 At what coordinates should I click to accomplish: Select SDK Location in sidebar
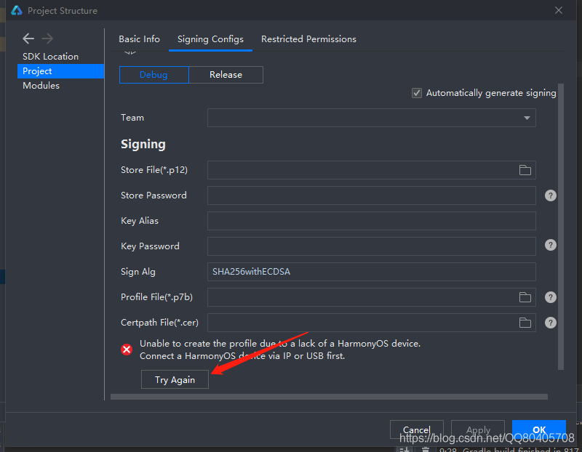[50, 57]
